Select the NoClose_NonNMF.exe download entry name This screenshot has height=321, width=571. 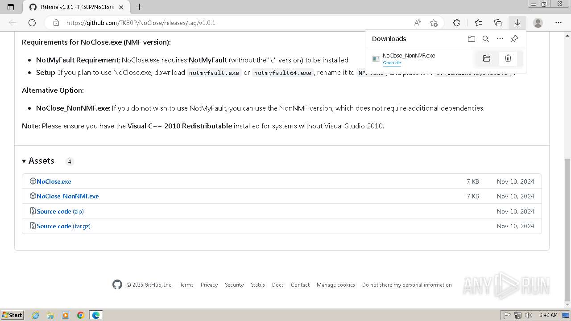(x=409, y=56)
